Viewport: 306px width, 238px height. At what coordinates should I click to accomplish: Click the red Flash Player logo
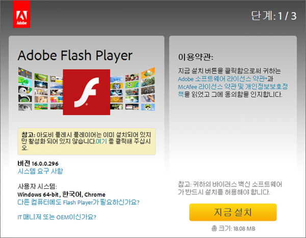pos(87,92)
